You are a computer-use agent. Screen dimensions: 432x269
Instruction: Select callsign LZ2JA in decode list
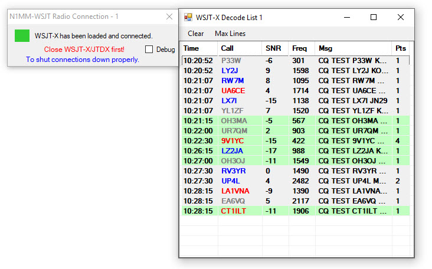233,151
